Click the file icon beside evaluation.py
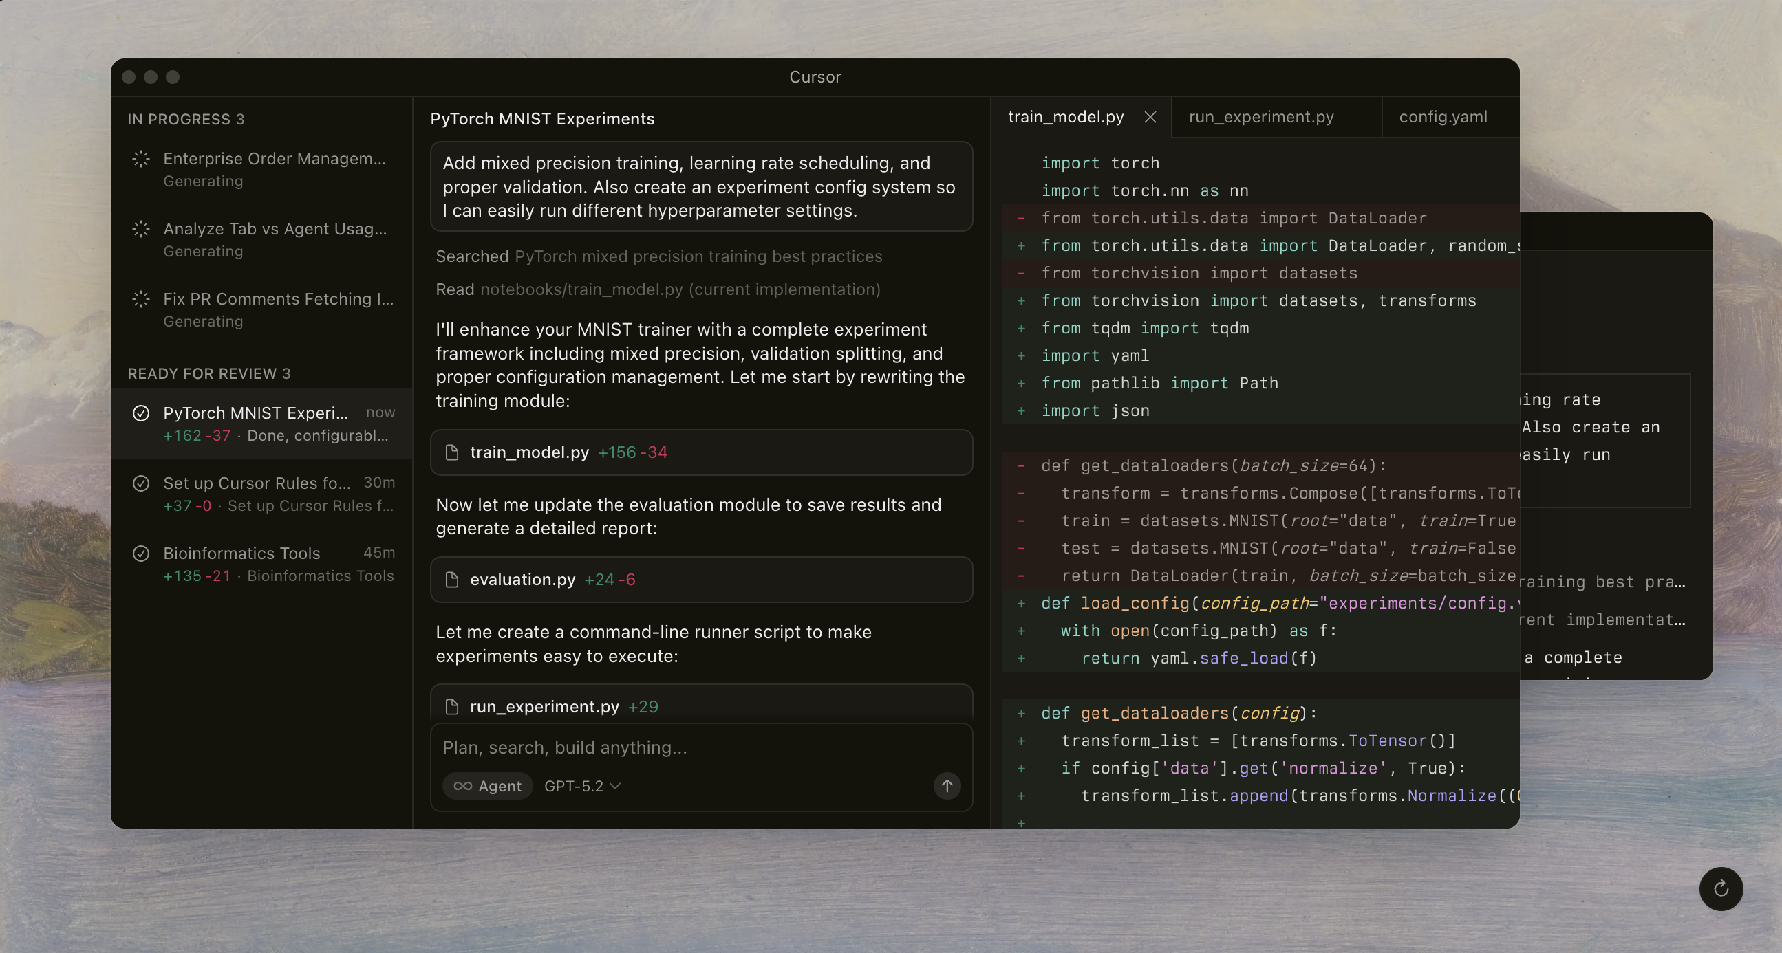The height and width of the screenshot is (953, 1782). [452, 580]
